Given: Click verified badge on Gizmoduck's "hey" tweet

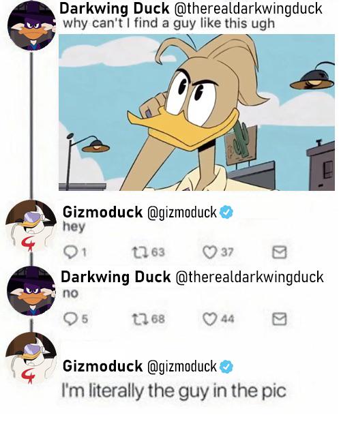Looking at the screenshot, I should pyautogui.click(x=226, y=212).
